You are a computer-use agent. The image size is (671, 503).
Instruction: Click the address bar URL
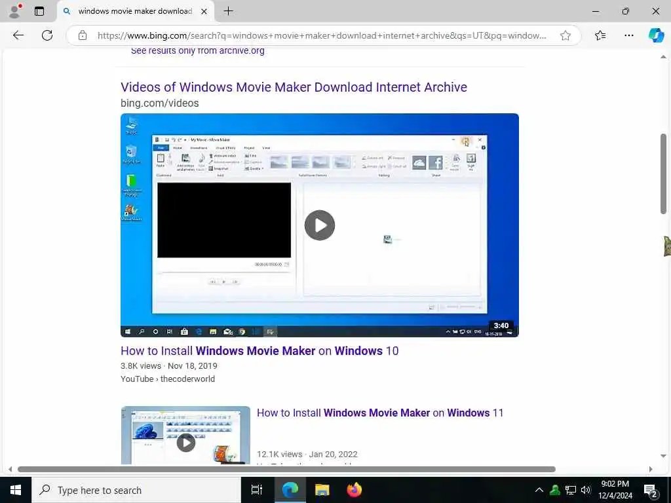click(321, 35)
